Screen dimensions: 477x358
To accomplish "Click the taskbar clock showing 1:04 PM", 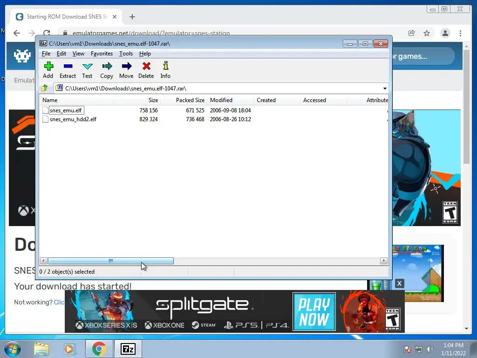I will 453,349.
